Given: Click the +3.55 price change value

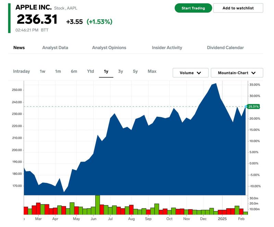Looking at the screenshot, I should [74, 22].
